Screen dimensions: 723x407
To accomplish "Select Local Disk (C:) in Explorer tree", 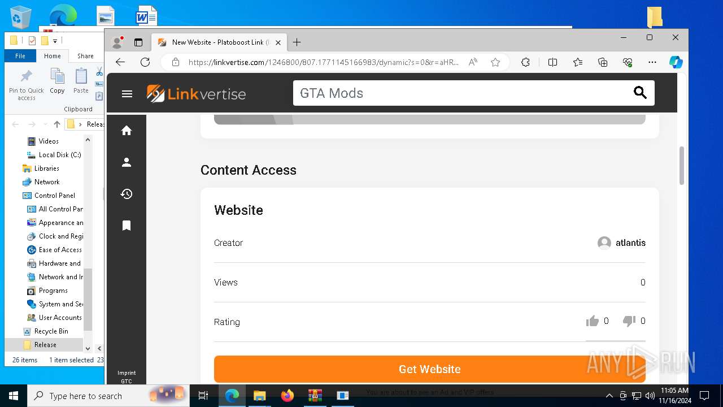I will pos(60,155).
